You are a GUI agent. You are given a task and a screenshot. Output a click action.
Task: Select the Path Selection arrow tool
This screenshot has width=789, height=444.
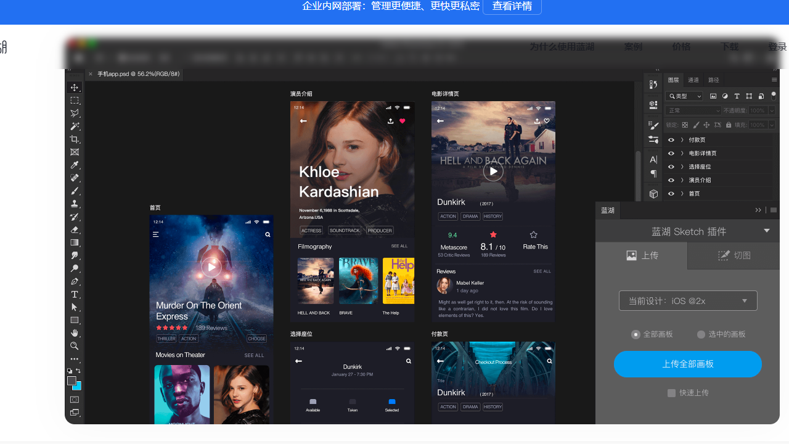tap(75, 307)
